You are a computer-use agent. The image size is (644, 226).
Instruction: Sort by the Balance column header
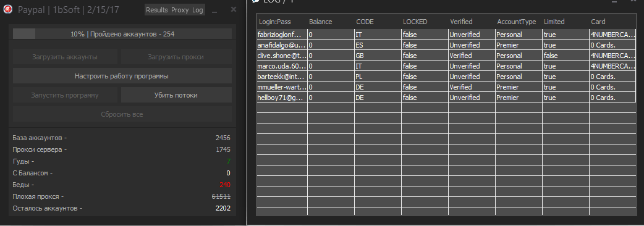pos(331,22)
